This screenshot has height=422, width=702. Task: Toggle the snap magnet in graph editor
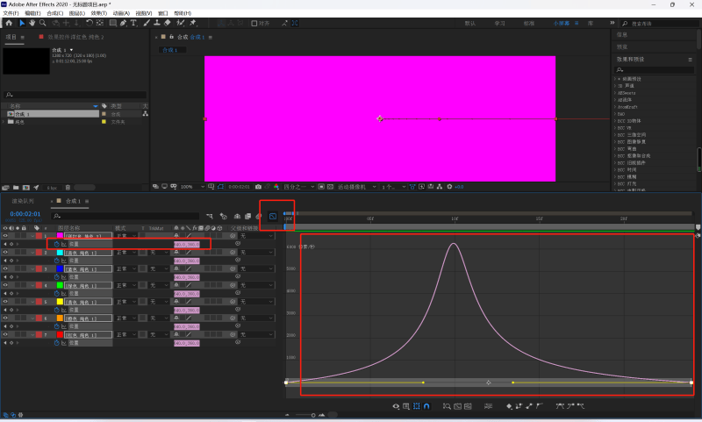click(x=426, y=407)
